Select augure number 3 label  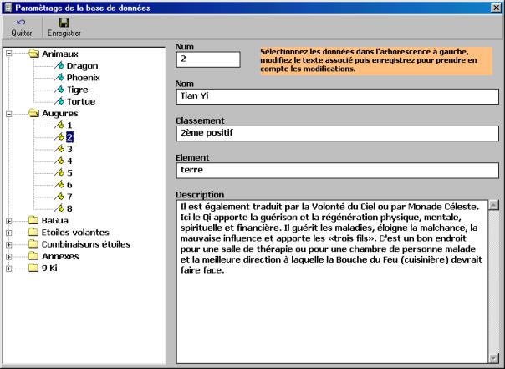(69, 149)
